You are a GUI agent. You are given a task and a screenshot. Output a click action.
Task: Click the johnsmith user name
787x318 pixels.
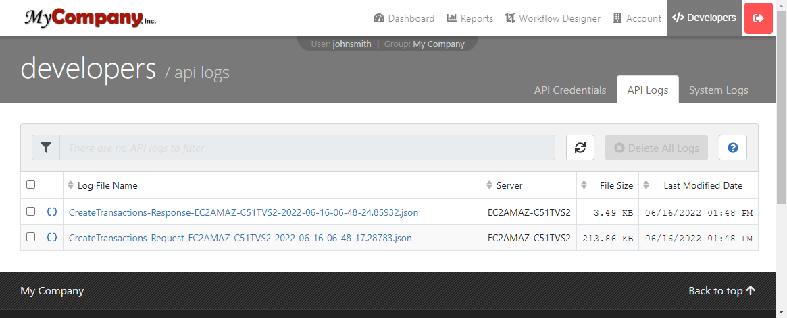click(x=351, y=44)
